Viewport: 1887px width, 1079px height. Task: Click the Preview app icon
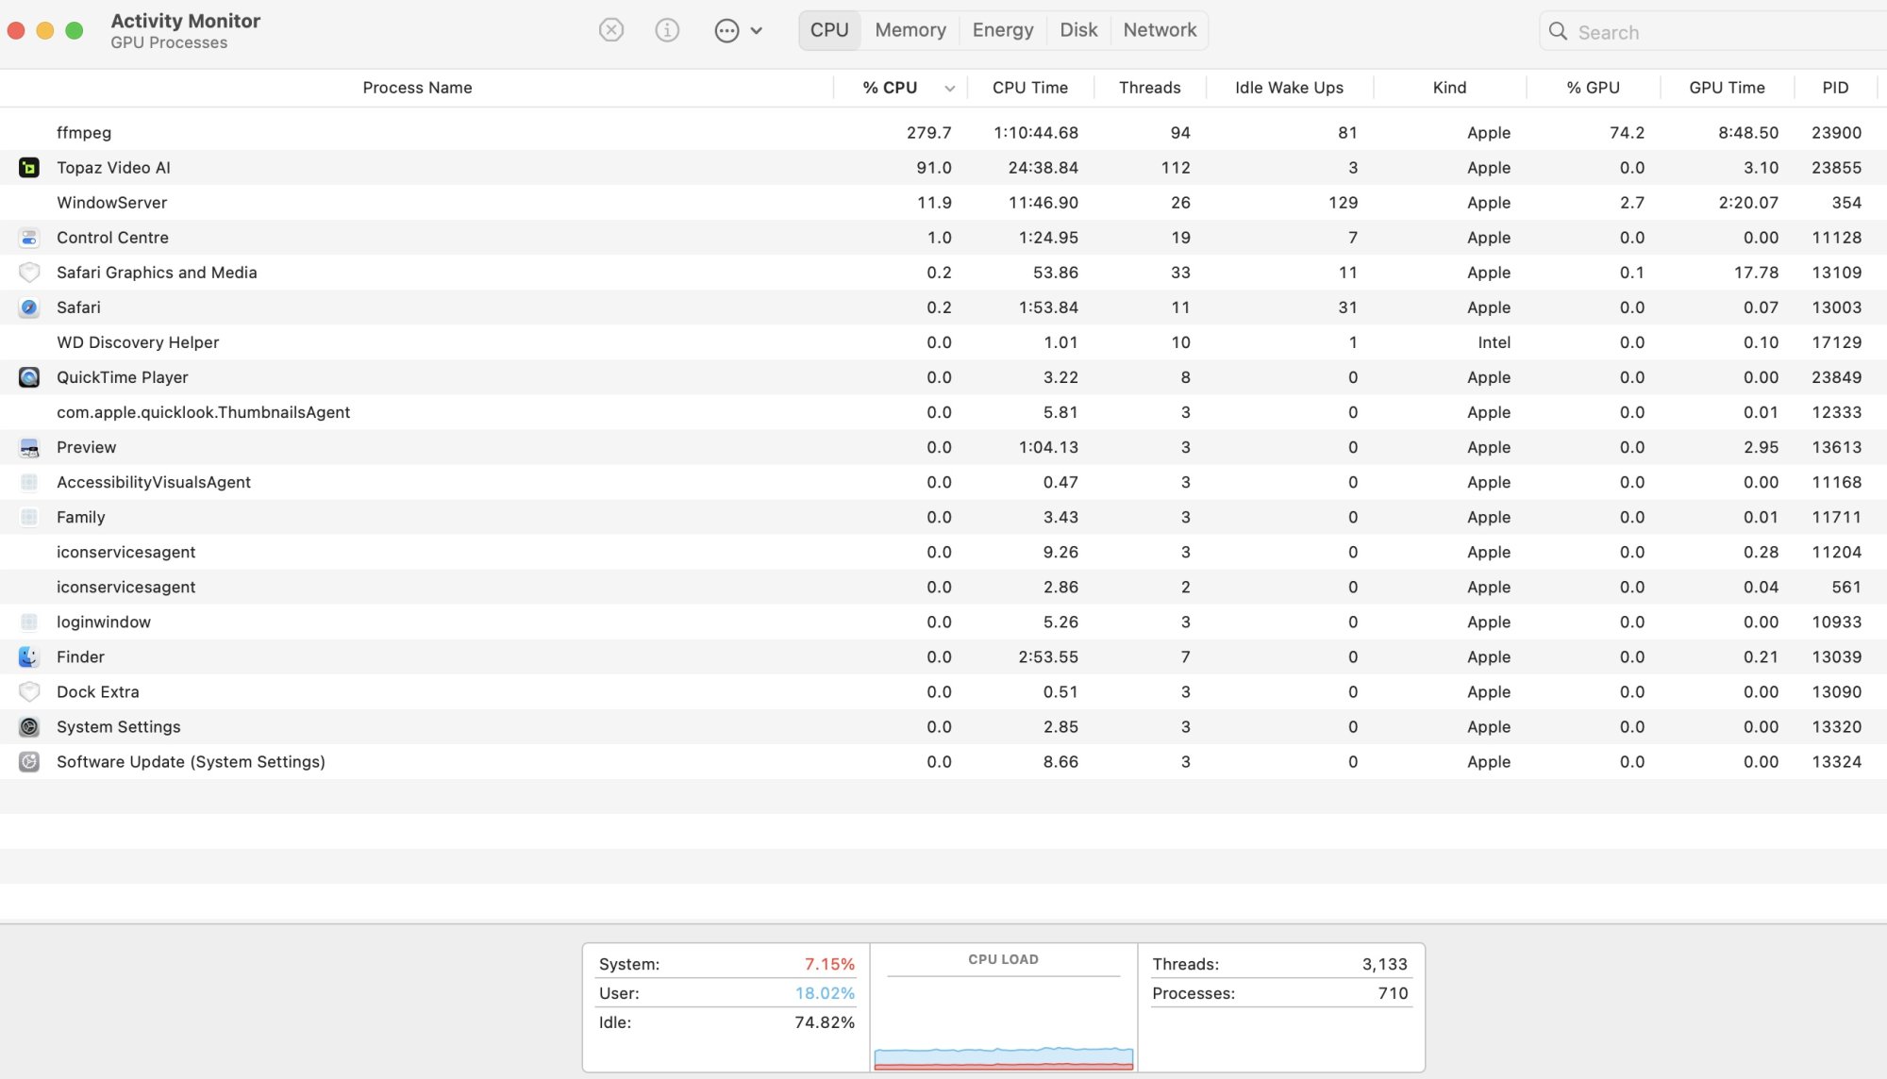point(29,447)
